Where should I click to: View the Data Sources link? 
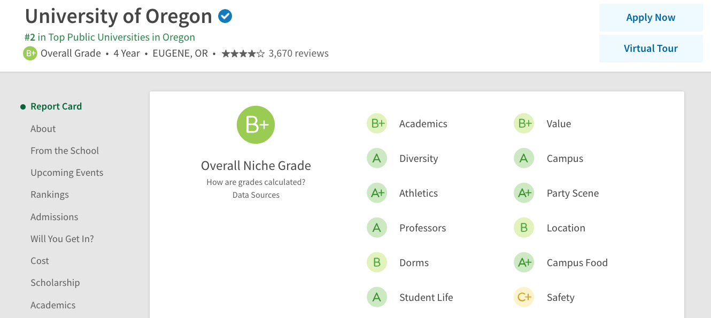tap(256, 195)
